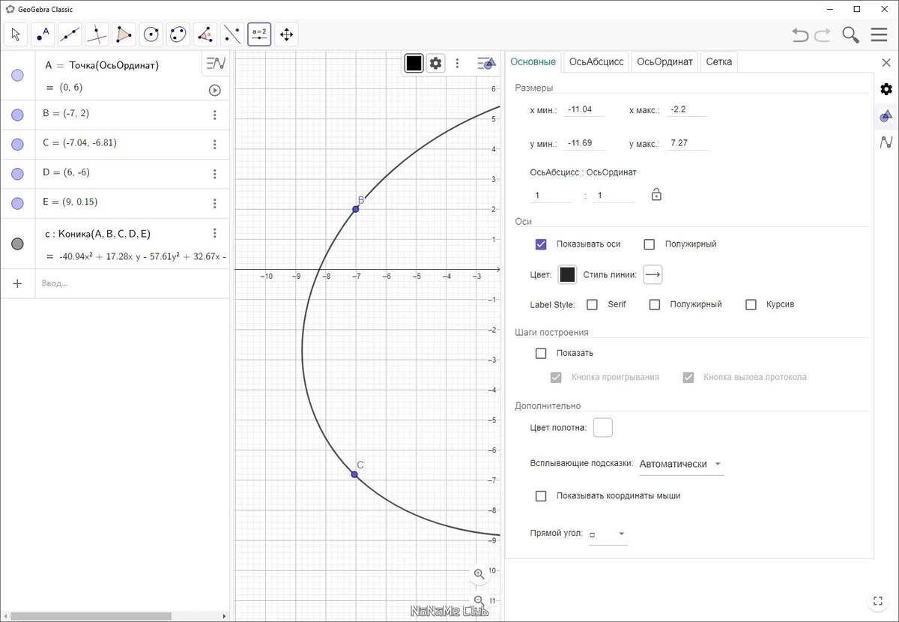Select the graphics view icon in the right sidebar
The image size is (899, 622).
[886, 115]
